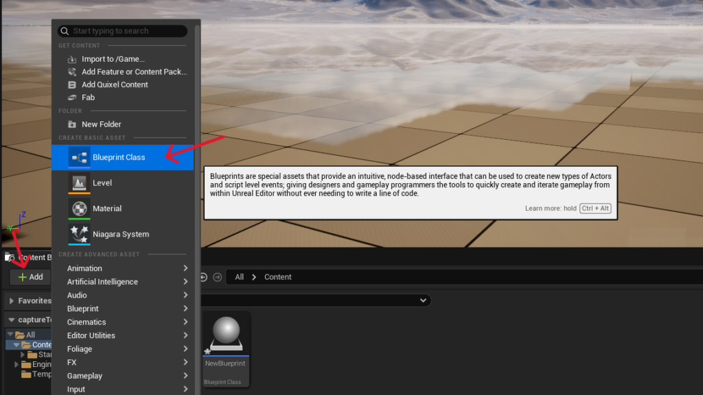This screenshot has width=703, height=395.
Task: Expand the FX submenu
Action: [x=122, y=362]
